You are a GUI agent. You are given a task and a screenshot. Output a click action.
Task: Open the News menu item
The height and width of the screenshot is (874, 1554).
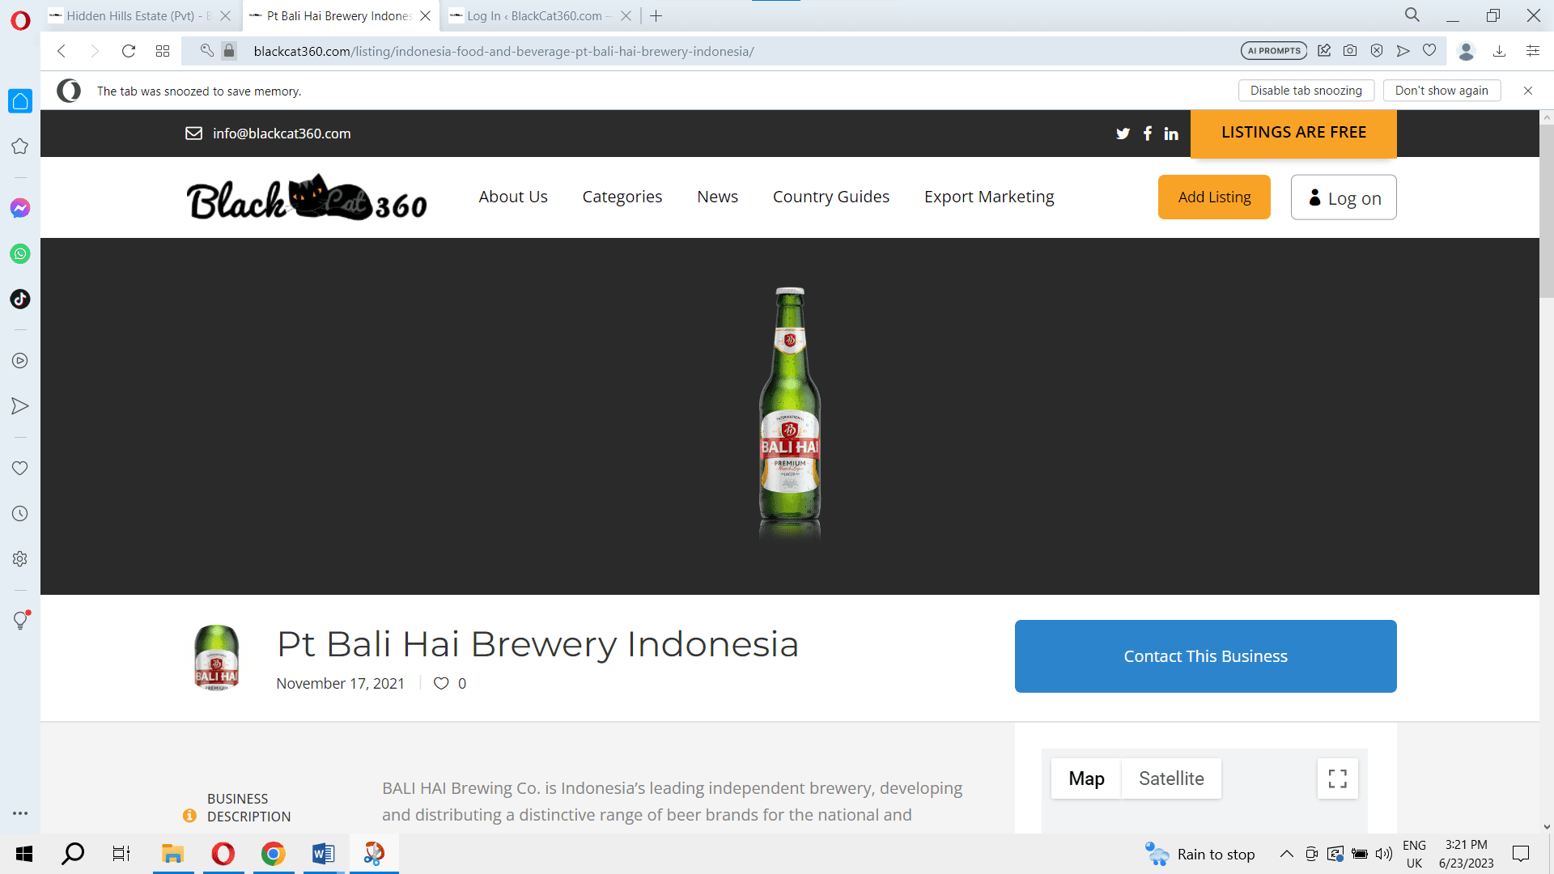tap(718, 197)
